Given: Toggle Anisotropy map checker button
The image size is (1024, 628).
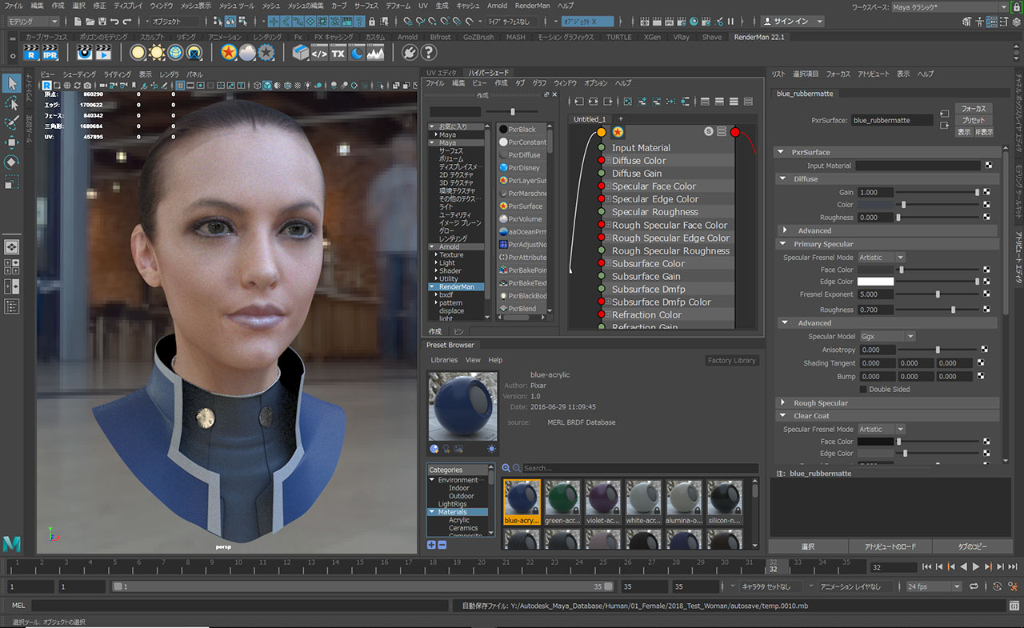Looking at the screenshot, I should pos(984,350).
